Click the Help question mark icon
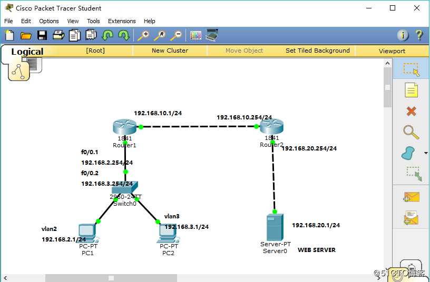The width and height of the screenshot is (430, 282). 419,35
